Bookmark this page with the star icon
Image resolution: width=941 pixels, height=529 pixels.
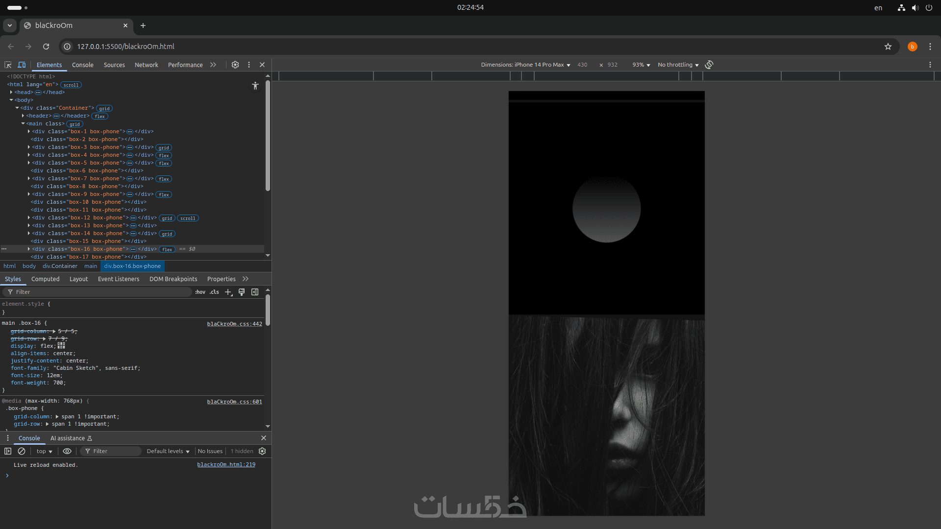[x=888, y=47]
